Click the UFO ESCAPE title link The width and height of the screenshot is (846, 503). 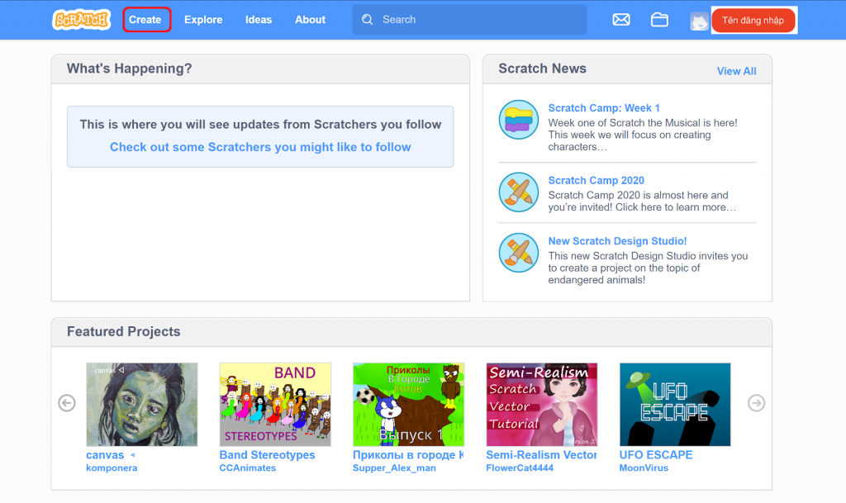tap(656, 455)
